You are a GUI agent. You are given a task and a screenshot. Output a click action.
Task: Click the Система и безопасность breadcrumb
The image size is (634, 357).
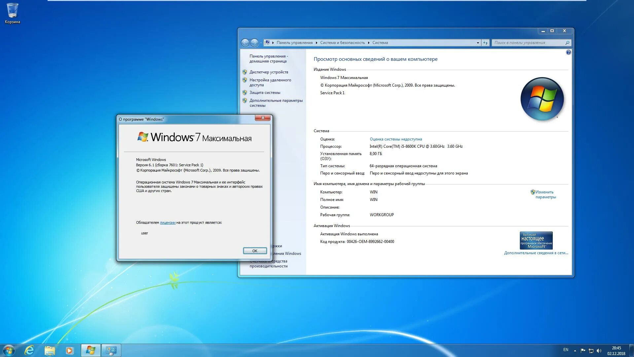pos(342,43)
